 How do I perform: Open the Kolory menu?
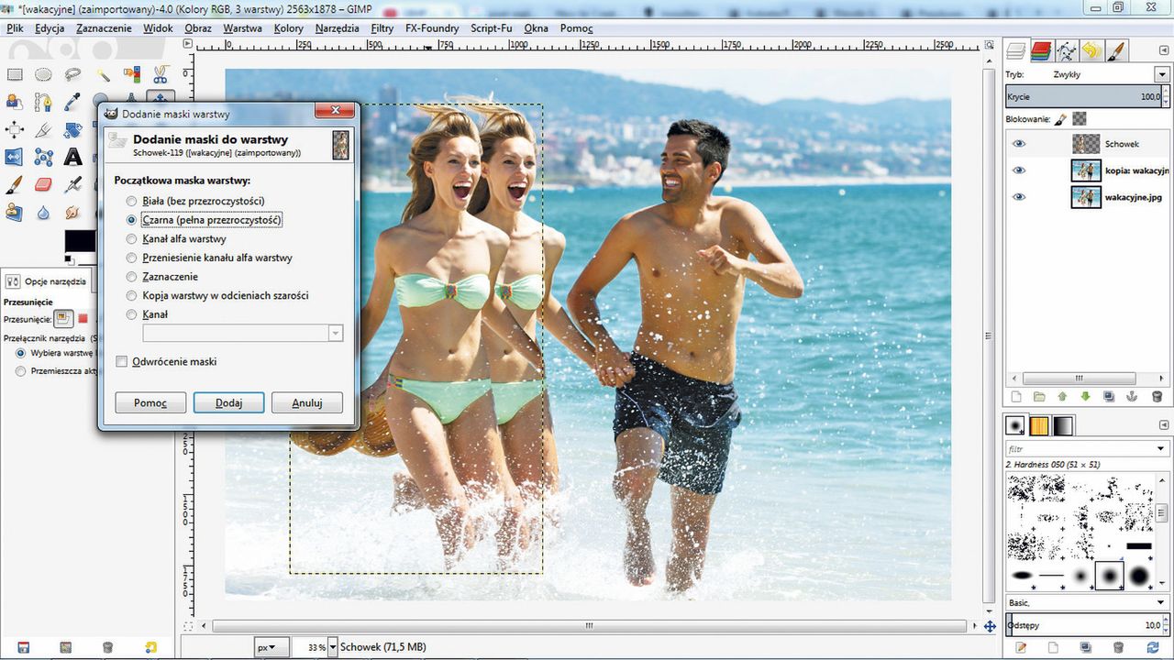coord(289,28)
